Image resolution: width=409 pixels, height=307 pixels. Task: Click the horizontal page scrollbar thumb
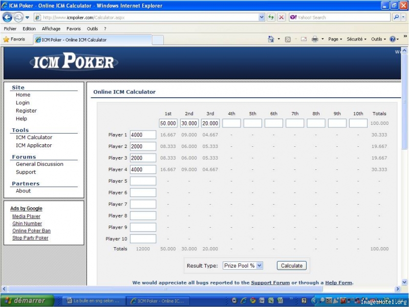[165, 289]
